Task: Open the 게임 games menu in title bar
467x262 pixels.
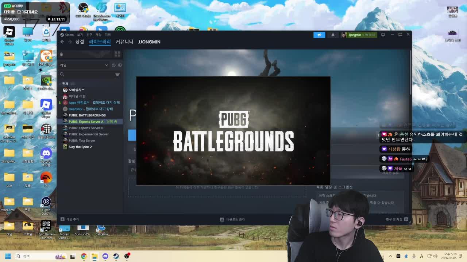Action: point(99,35)
